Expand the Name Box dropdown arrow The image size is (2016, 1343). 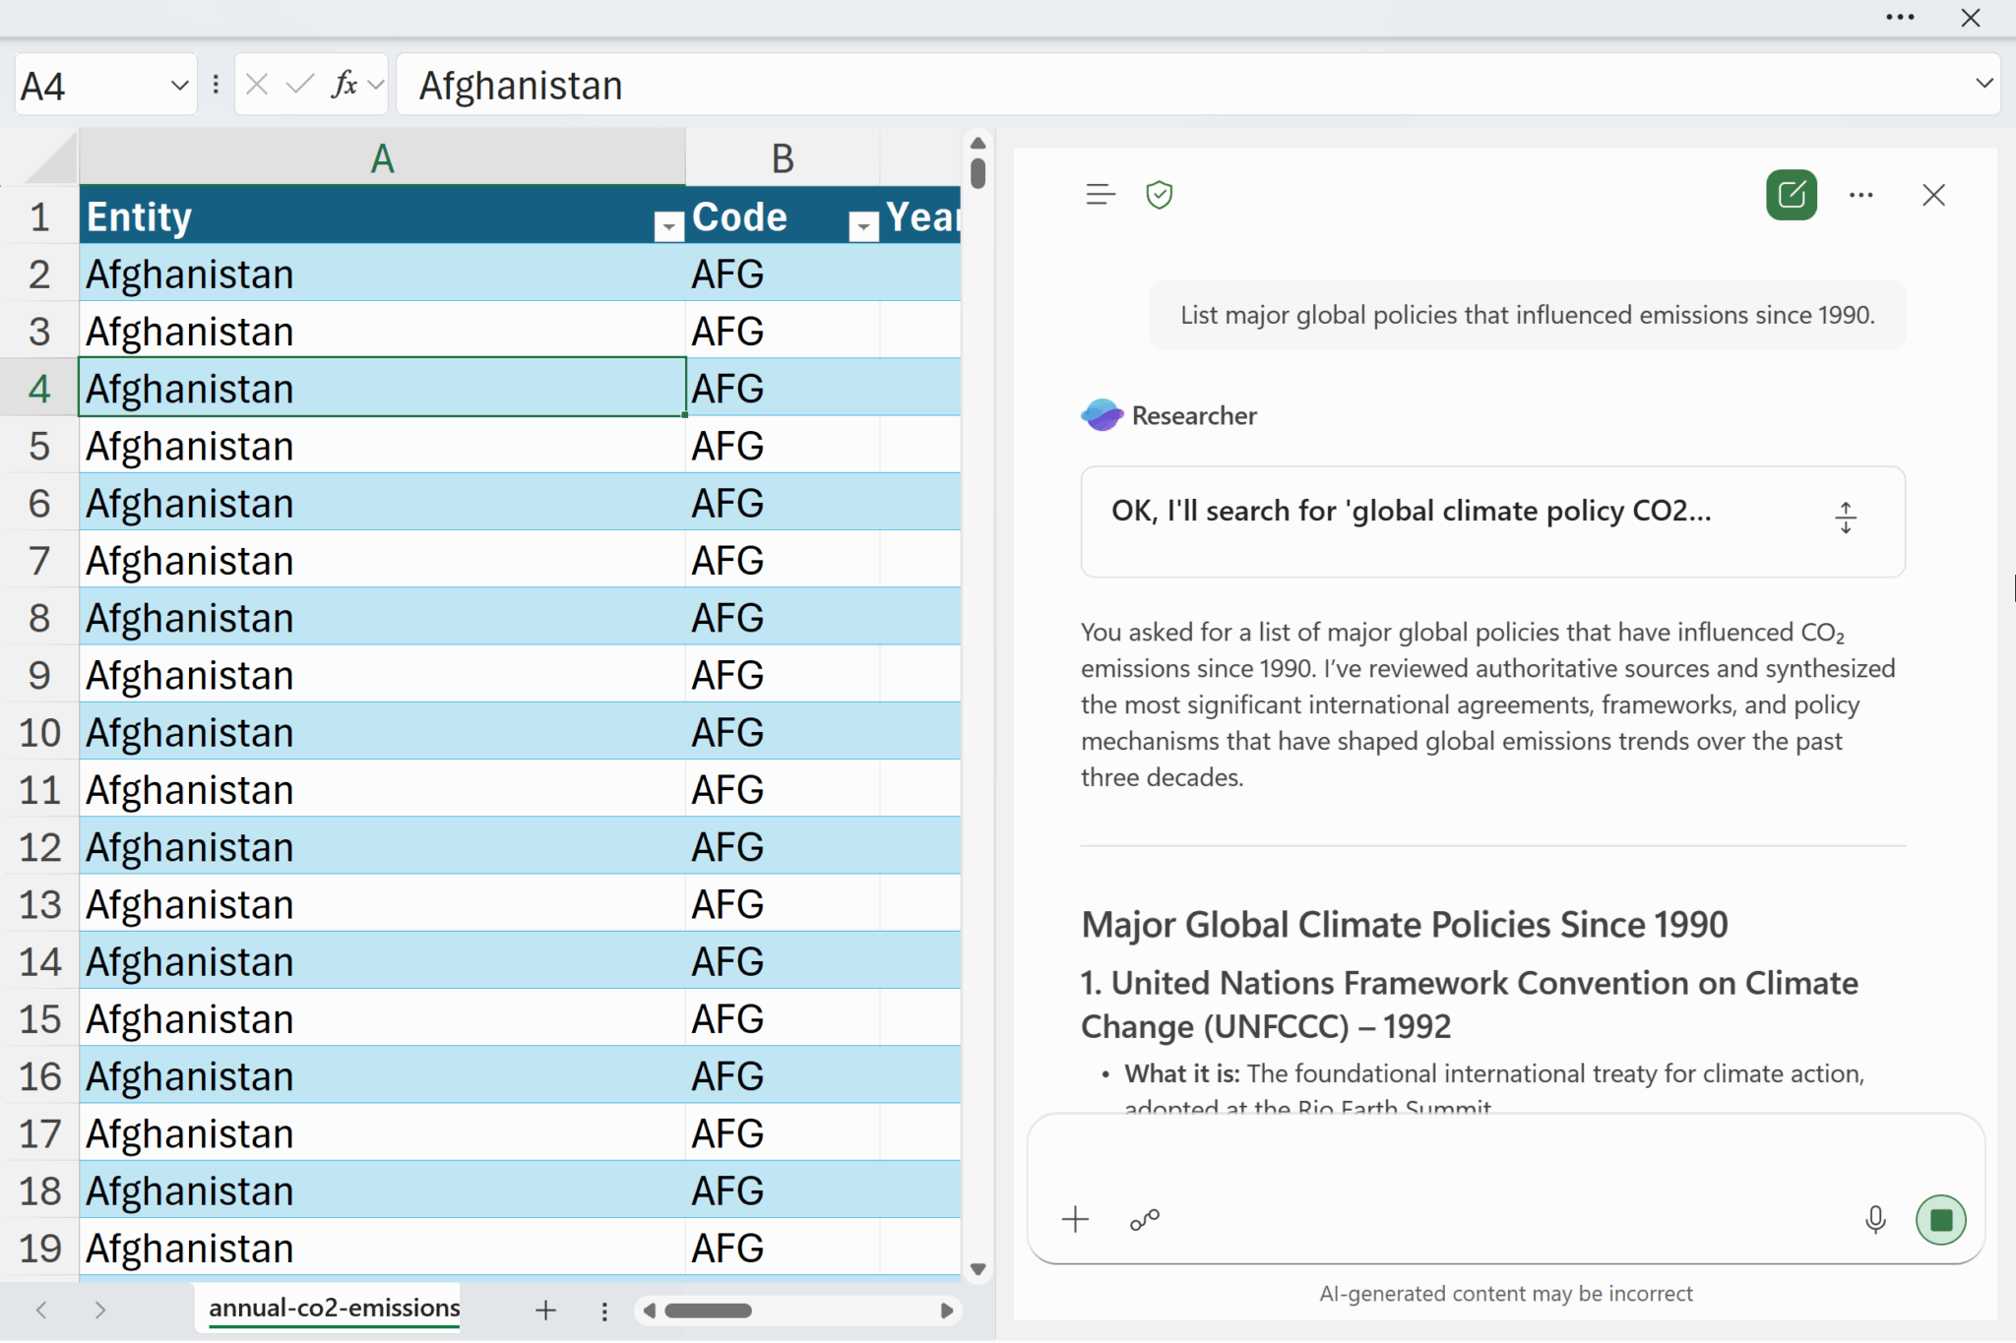[179, 85]
